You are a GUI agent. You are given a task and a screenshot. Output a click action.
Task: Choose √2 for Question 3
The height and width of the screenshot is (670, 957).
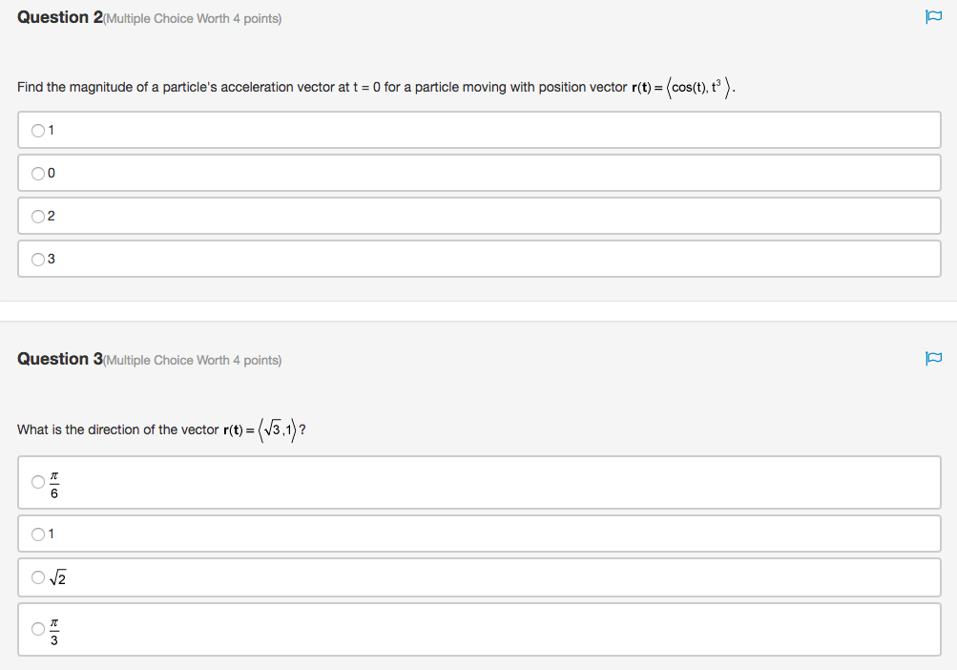click(x=38, y=577)
